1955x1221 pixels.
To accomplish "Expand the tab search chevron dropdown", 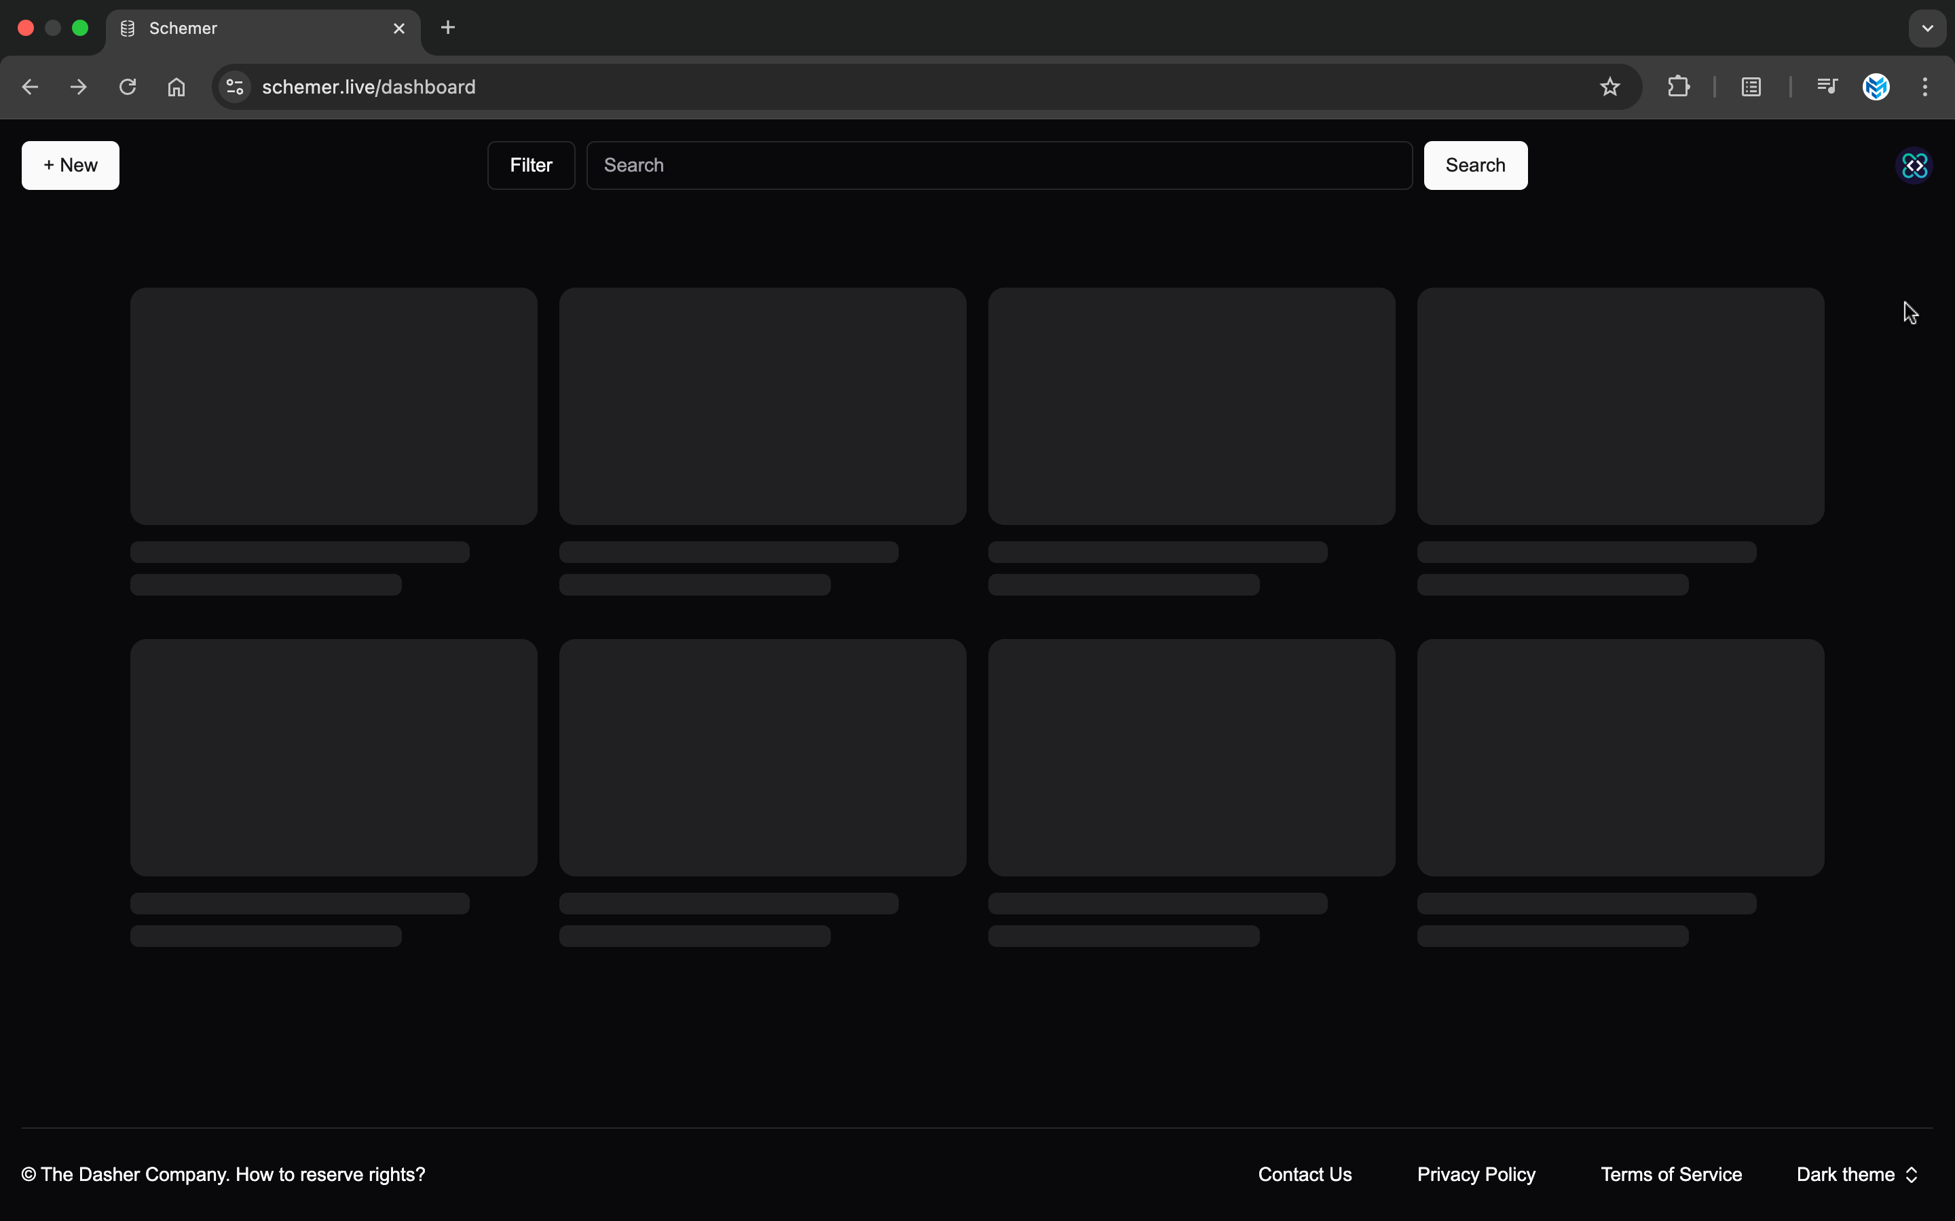I will [1926, 28].
